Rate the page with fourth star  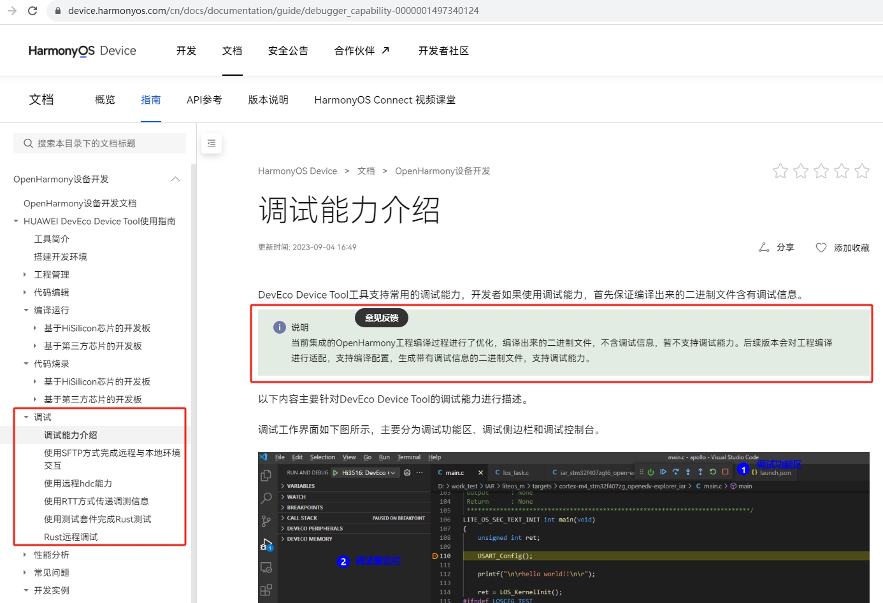[x=842, y=171]
